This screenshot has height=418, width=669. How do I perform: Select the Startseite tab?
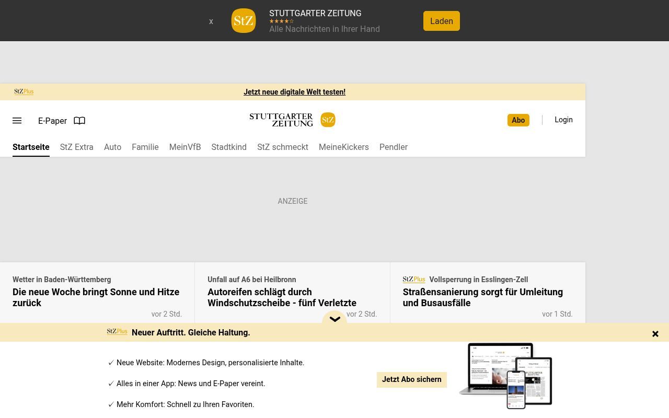31,147
